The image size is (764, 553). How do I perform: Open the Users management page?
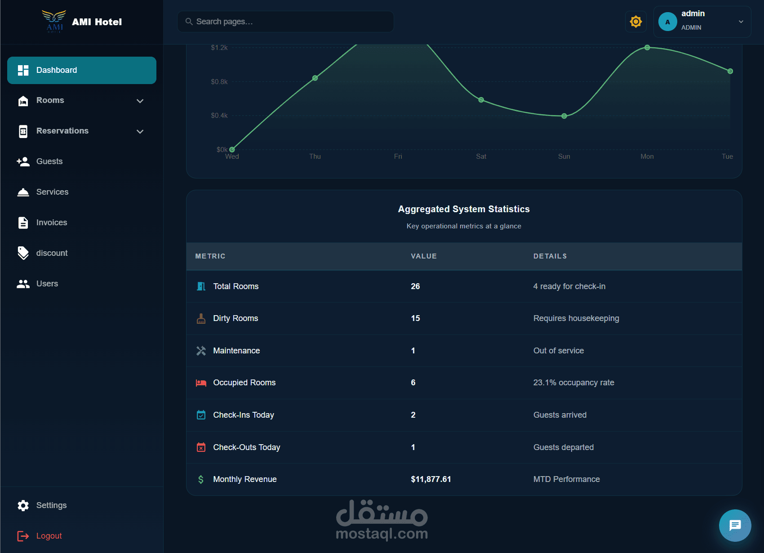(x=82, y=284)
